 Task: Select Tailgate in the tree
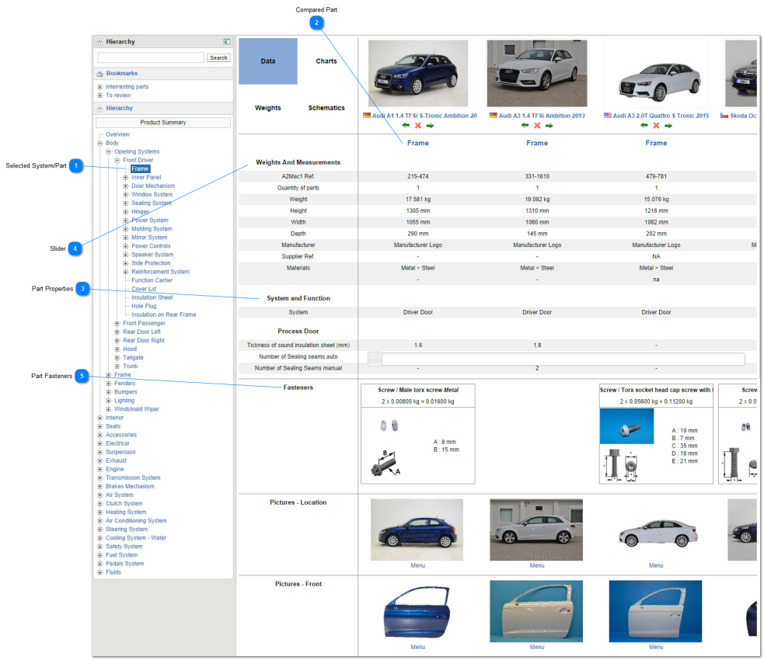pyautogui.click(x=133, y=358)
